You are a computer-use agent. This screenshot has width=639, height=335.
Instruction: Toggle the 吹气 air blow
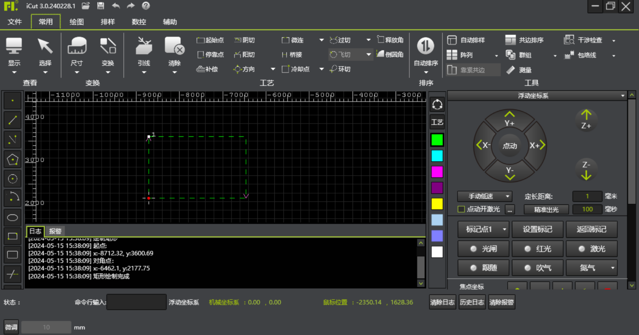coord(538,268)
